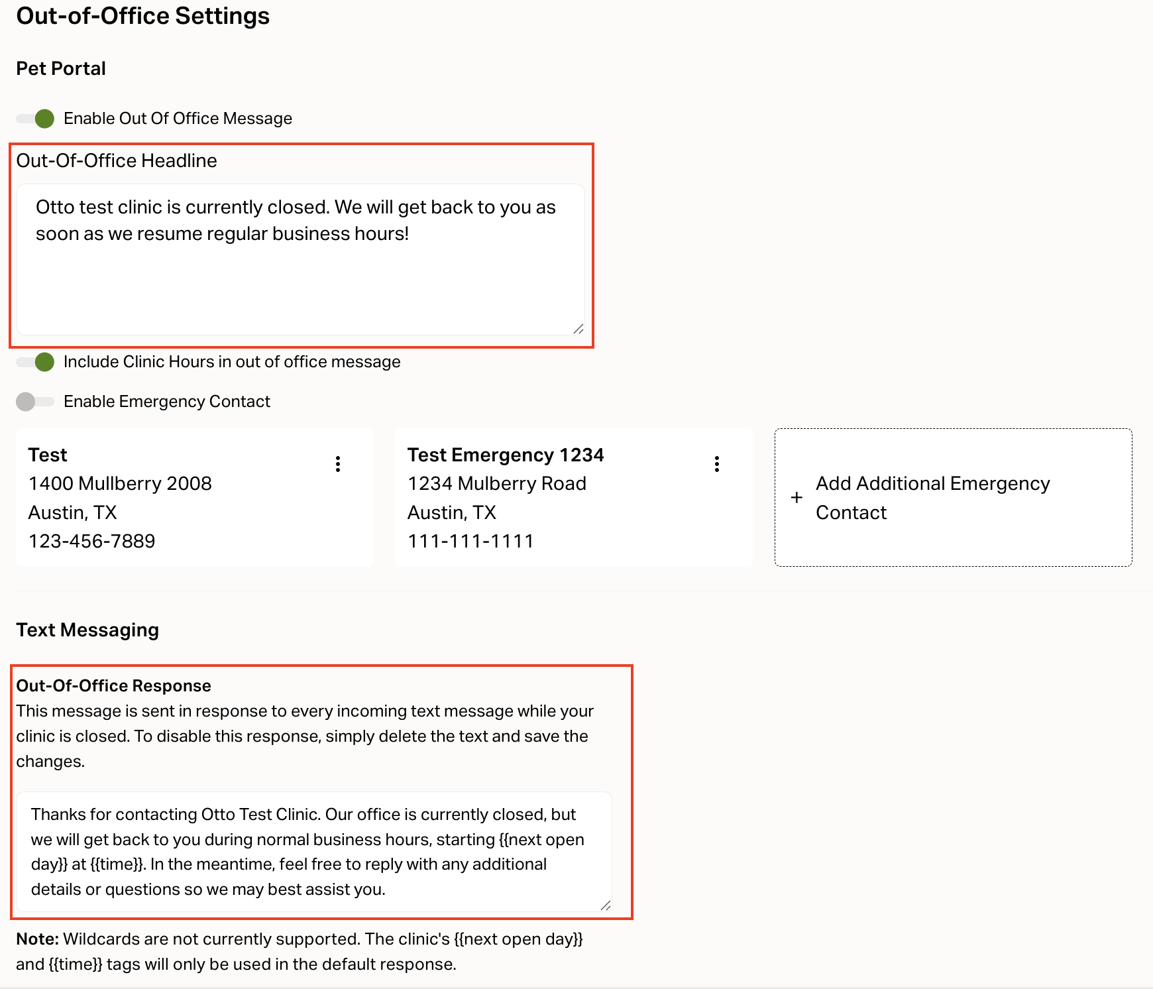Screen dimensions: 1153x989
Task: Click the Out-Of-Office Headline box resize handle
Action: pos(578,329)
